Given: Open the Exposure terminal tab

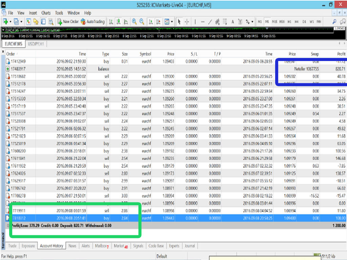Looking at the screenshot, I should coord(28,246).
